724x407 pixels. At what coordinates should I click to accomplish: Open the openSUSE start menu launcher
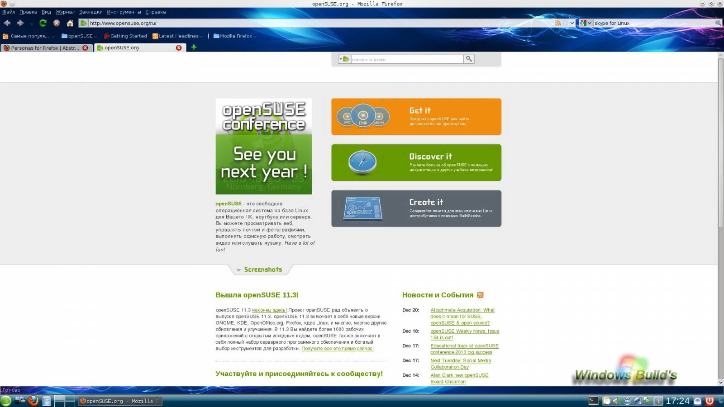click(x=6, y=401)
